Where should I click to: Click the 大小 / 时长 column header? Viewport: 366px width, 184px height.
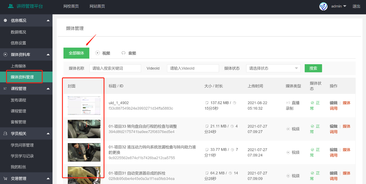[x=213, y=86]
